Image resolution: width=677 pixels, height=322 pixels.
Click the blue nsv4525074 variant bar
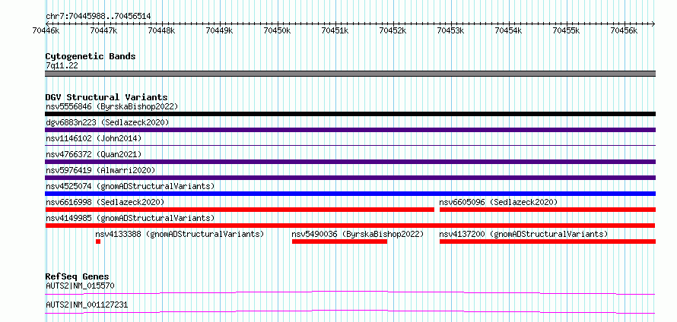point(351,194)
